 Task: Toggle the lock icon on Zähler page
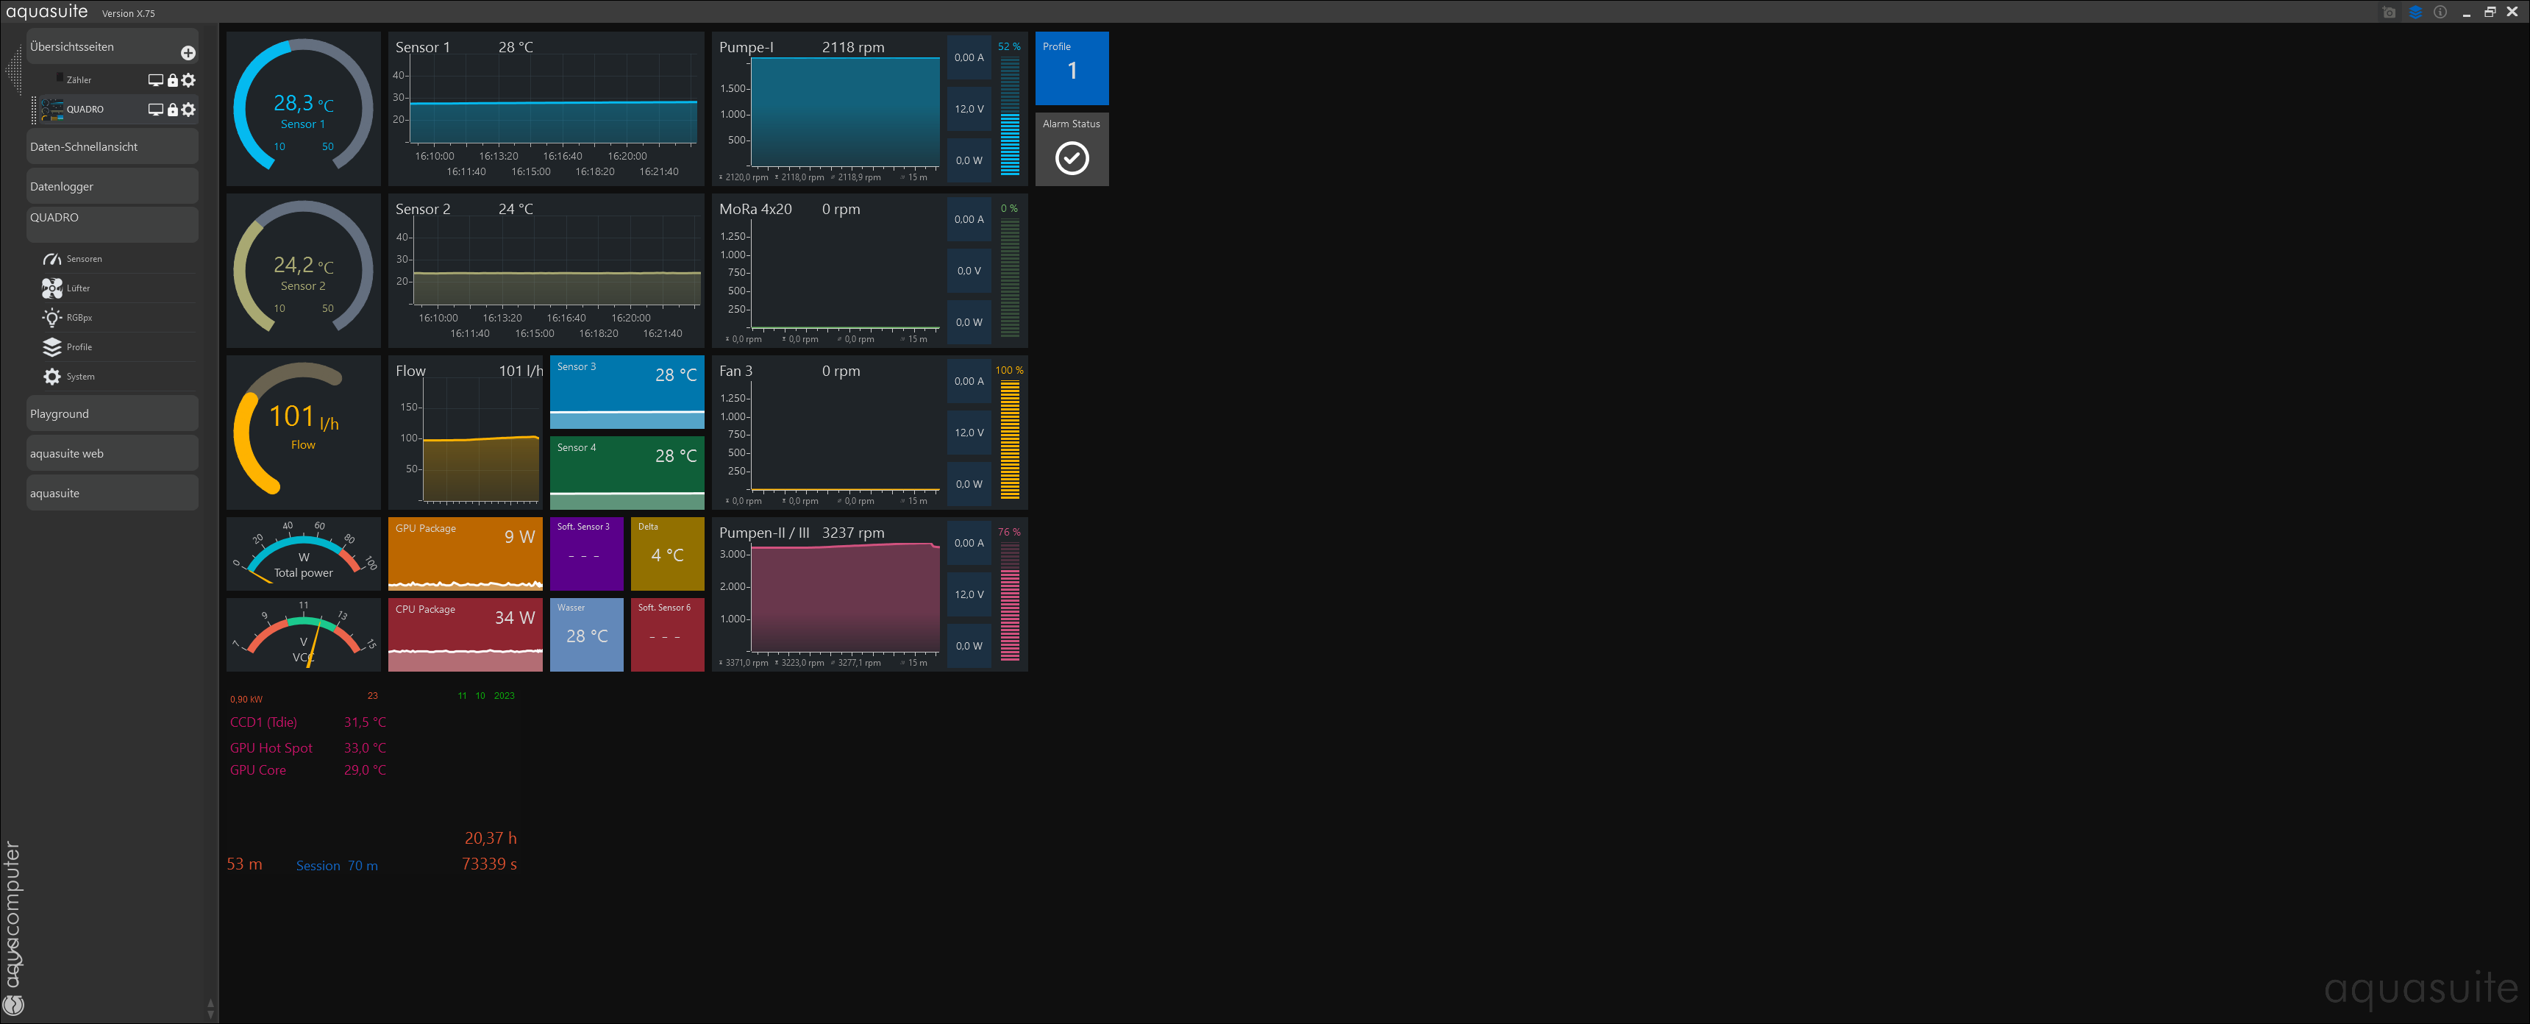(173, 81)
